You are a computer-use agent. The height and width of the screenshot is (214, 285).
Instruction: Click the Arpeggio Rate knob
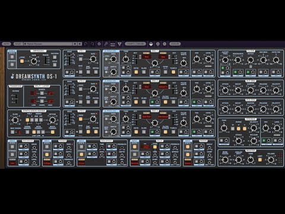tap(34, 61)
